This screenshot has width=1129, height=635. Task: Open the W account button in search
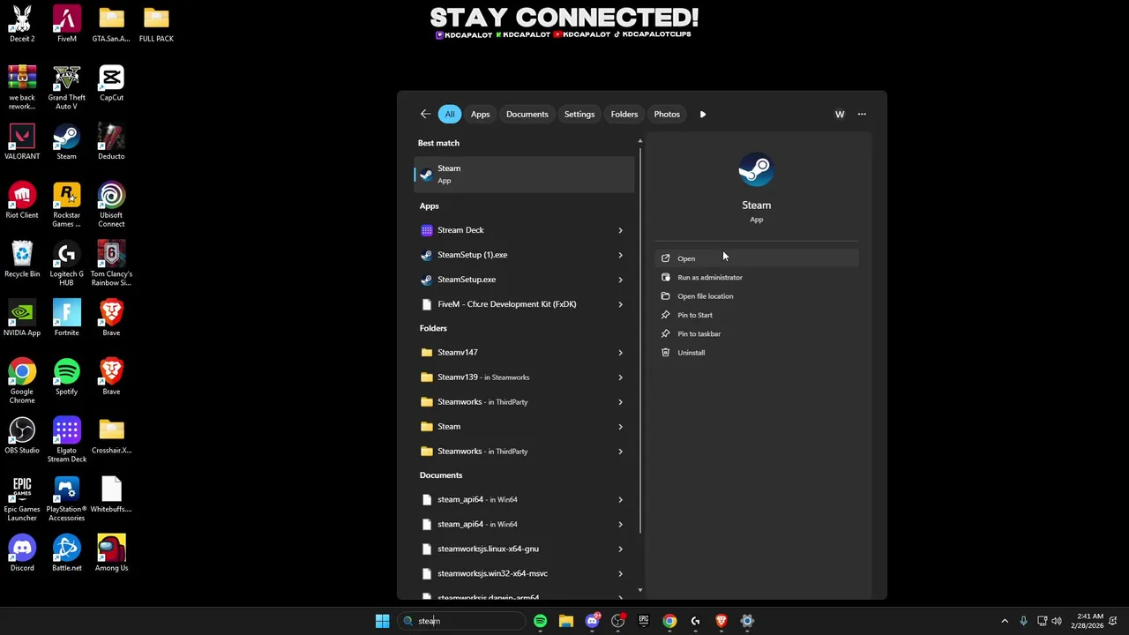[840, 114]
